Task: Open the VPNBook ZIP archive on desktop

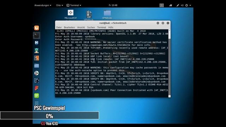Action: [89, 16]
